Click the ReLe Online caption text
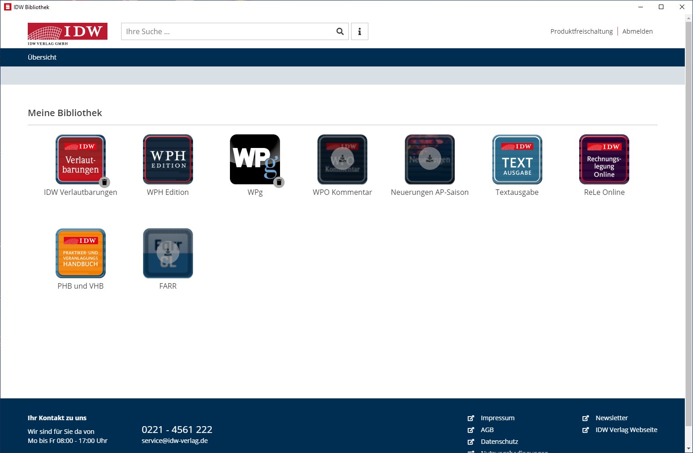 coord(604,192)
